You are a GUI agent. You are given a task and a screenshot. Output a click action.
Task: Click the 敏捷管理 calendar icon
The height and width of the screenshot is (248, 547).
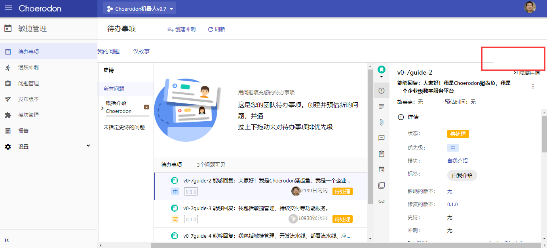pyautogui.click(x=8, y=28)
